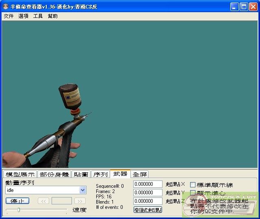
Task: Minimize the model viewer window
Action: (234, 7)
